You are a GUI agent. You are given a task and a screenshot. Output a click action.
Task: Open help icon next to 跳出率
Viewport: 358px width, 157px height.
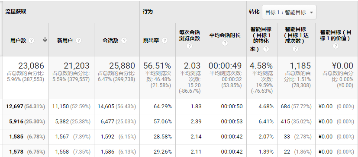tap(164, 41)
